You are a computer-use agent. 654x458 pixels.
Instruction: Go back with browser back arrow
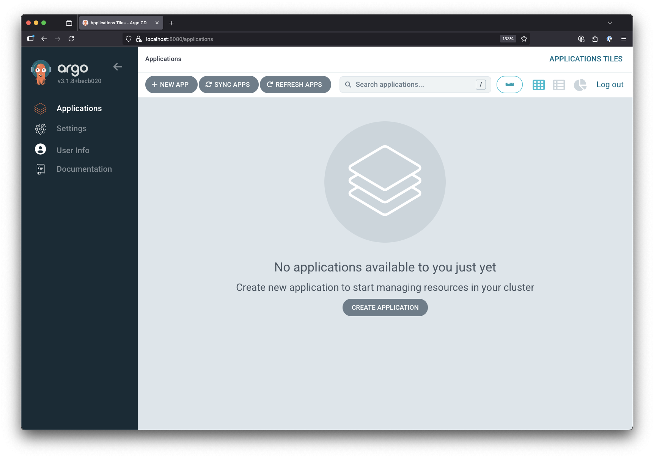(x=44, y=39)
